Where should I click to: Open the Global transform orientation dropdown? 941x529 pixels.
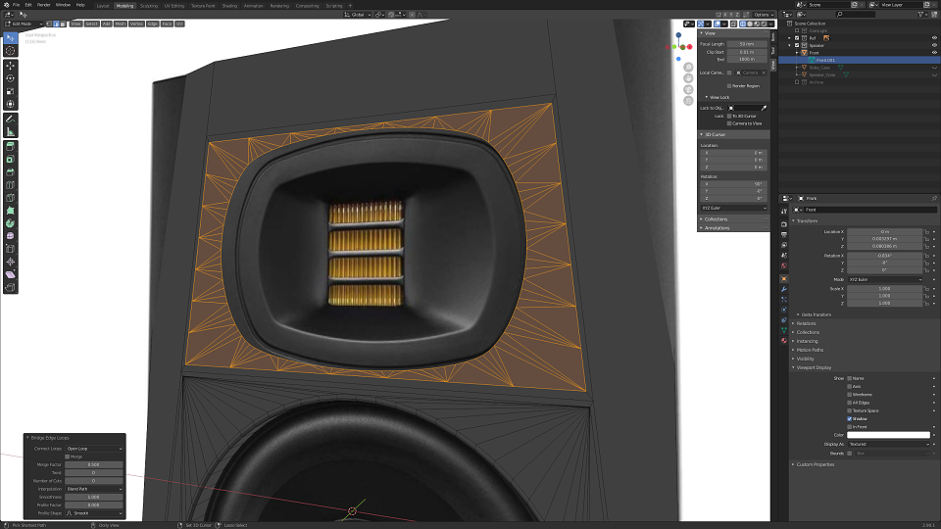[358, 15]
